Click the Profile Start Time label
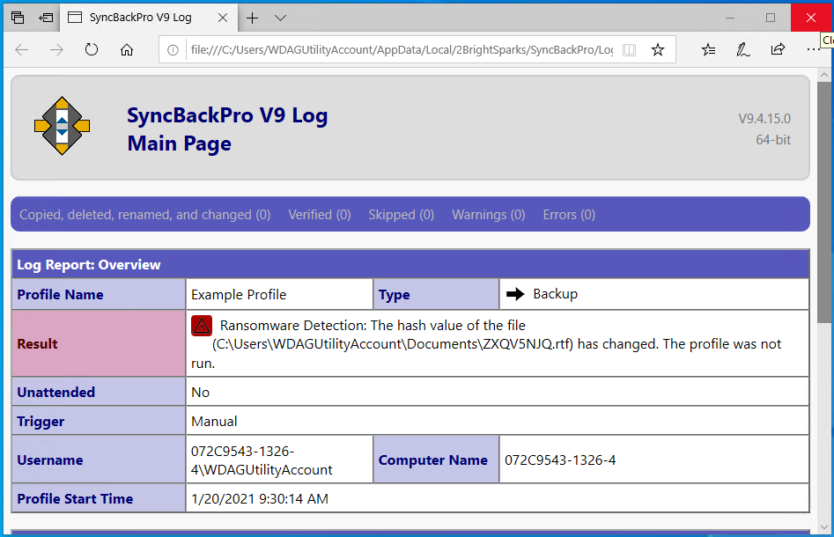This screenshot has width=834, height=537. [75, 499]
